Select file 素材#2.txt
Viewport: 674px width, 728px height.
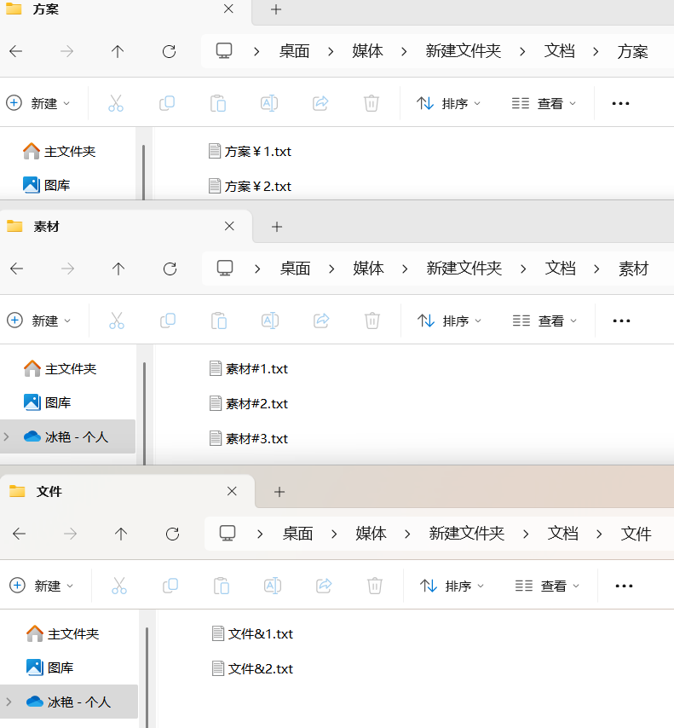click(x=249, y=403)
